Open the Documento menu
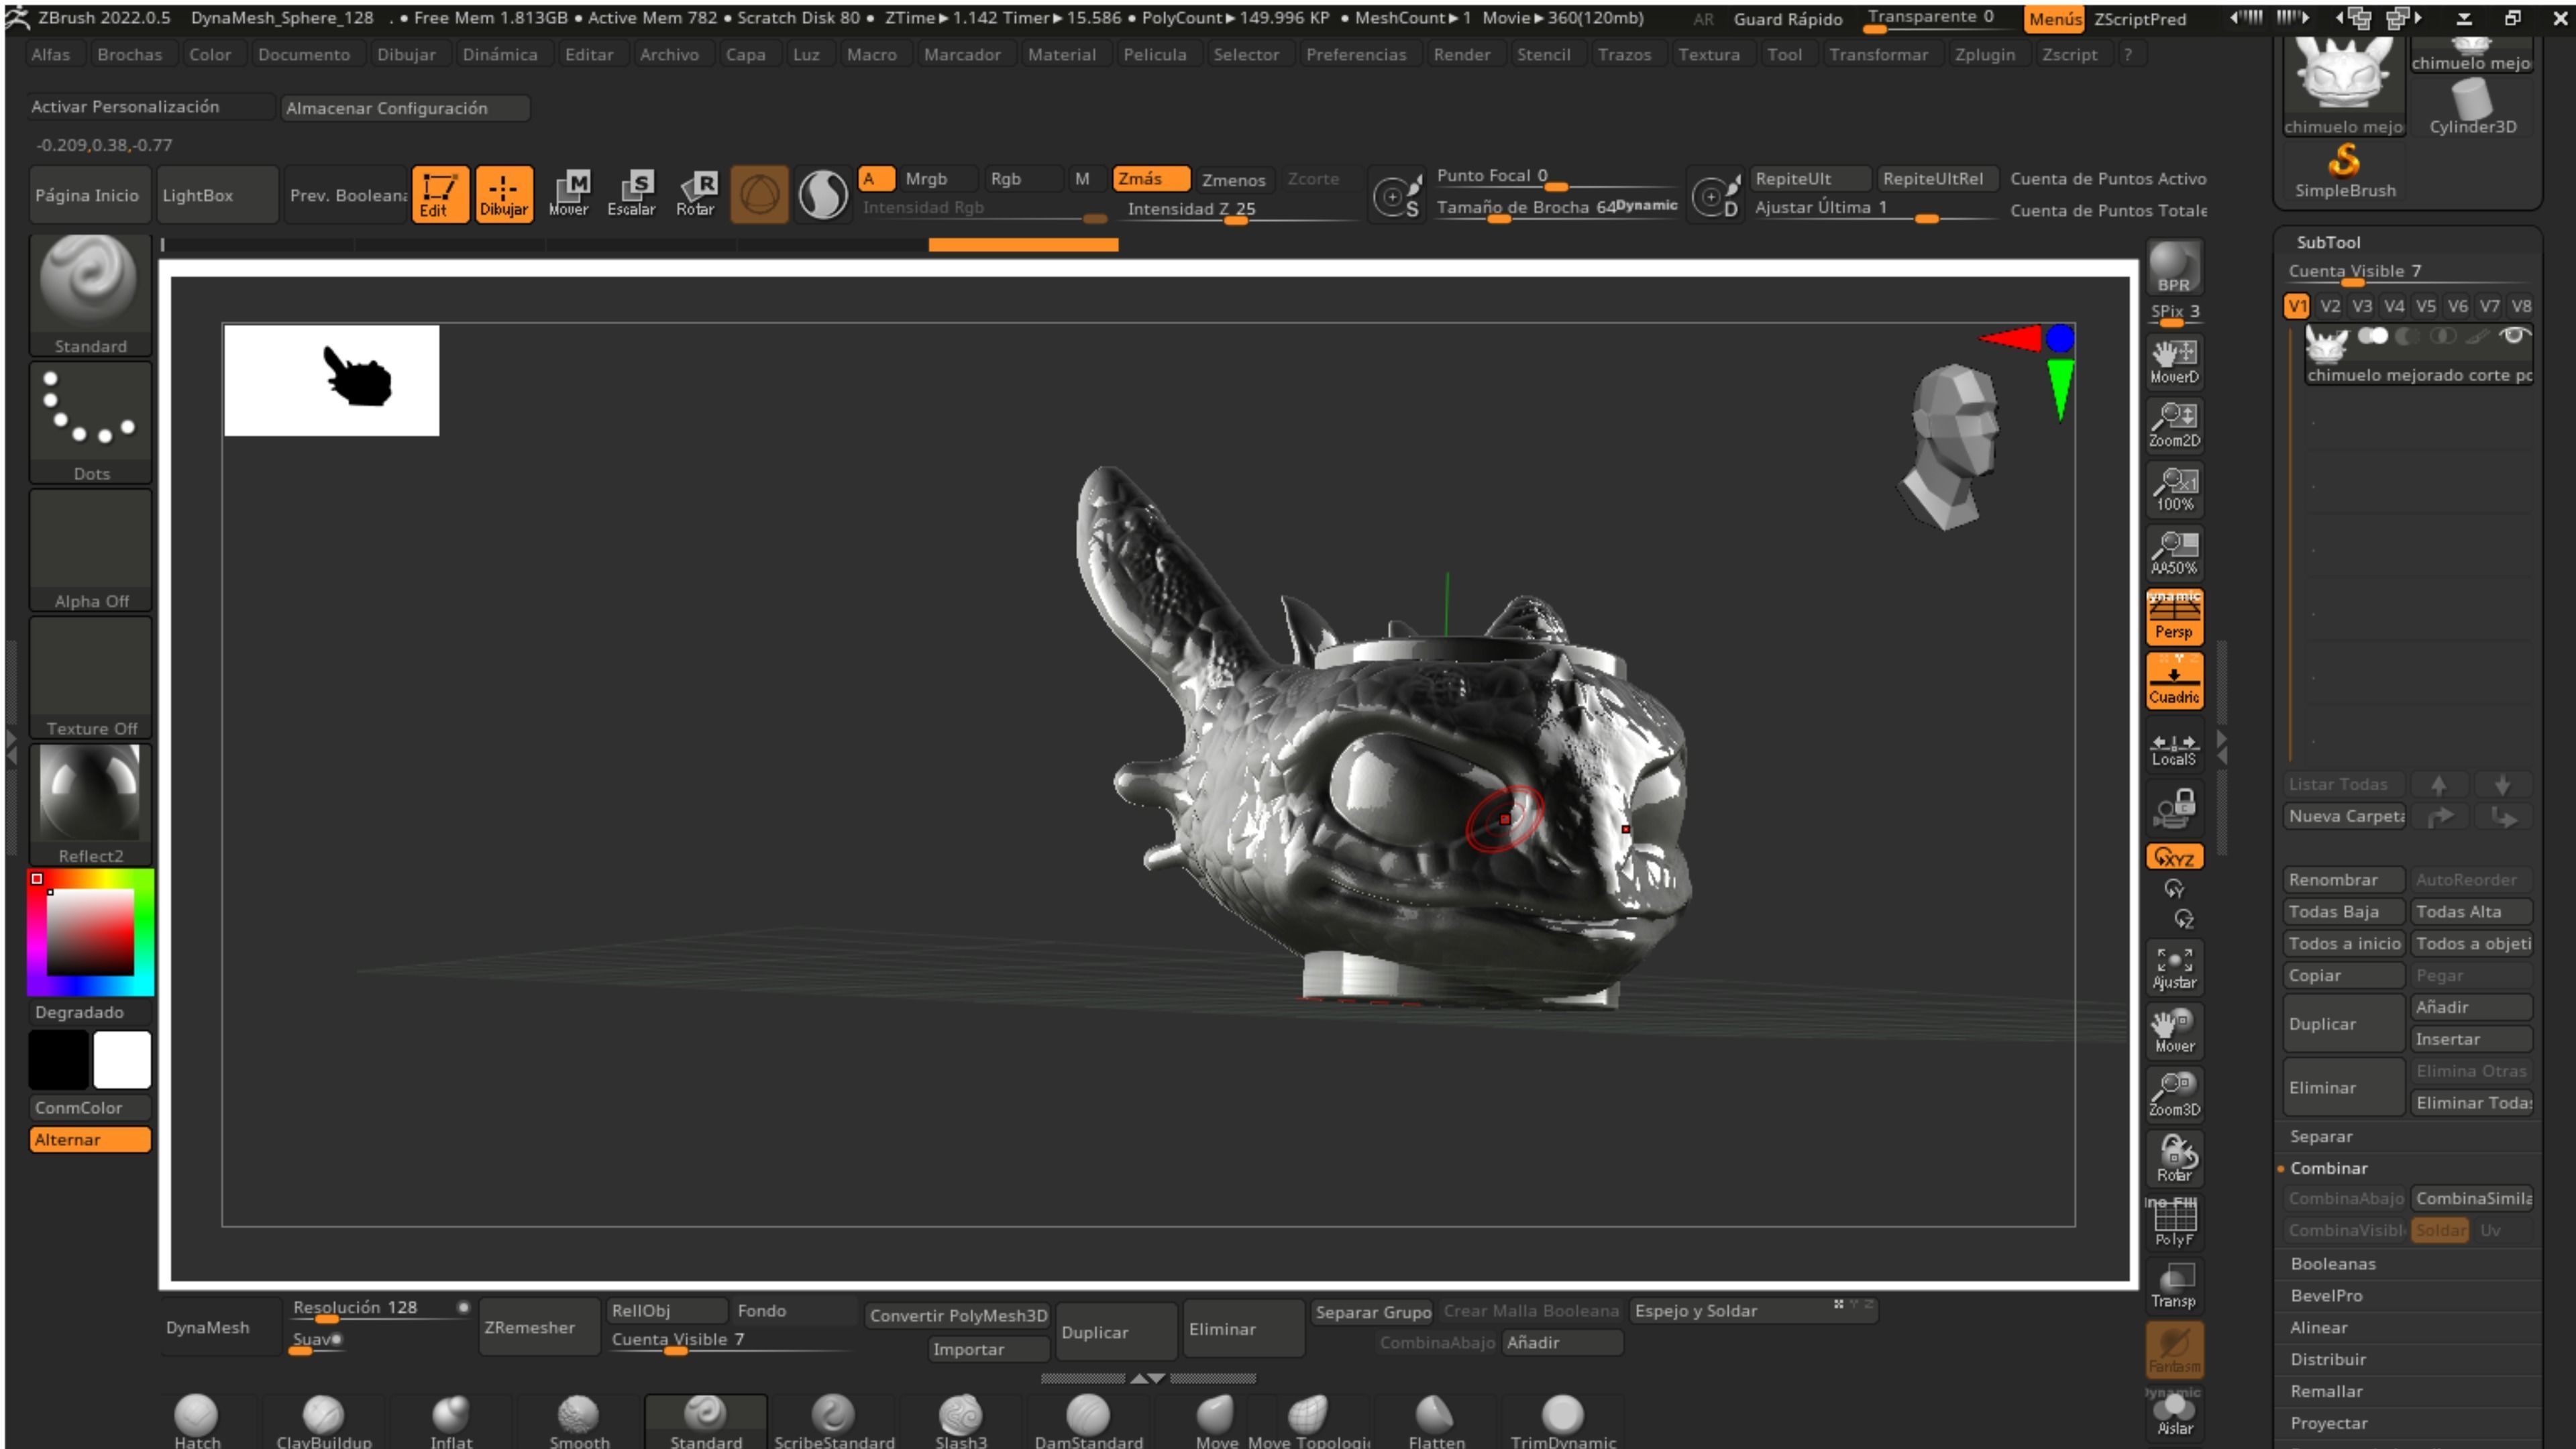The height and width of the screenshot is (1449, 2576). (x=304, y=54)
